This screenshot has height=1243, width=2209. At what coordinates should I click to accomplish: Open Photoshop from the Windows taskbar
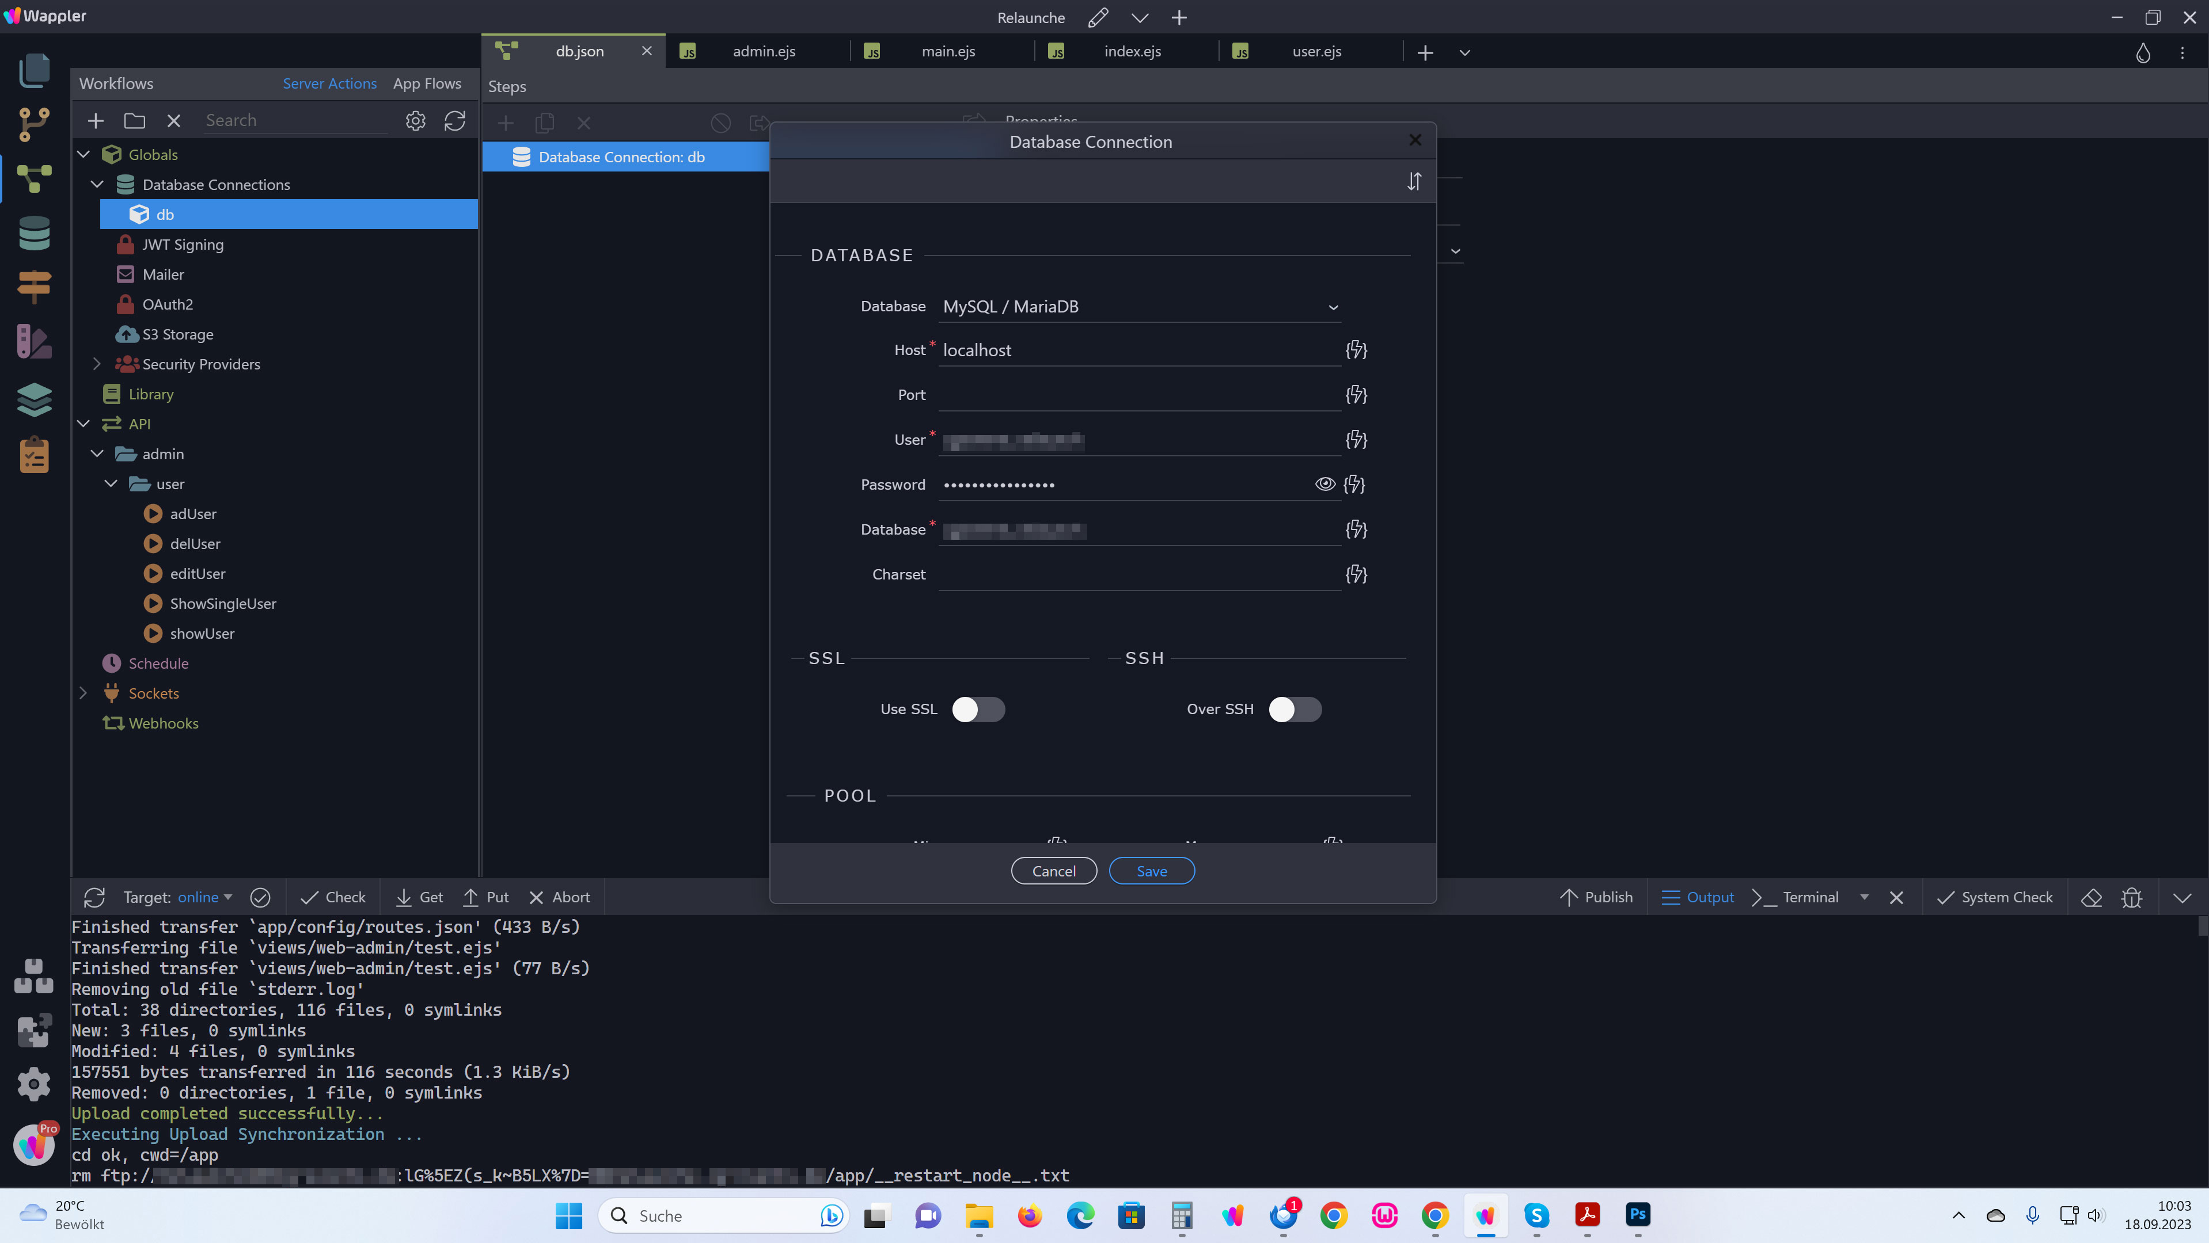[x=1637, y=1215]
